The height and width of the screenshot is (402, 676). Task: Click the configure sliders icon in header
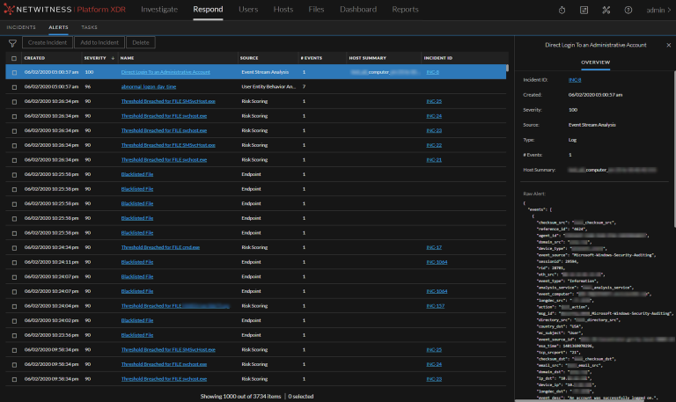(x=583, y=10)
